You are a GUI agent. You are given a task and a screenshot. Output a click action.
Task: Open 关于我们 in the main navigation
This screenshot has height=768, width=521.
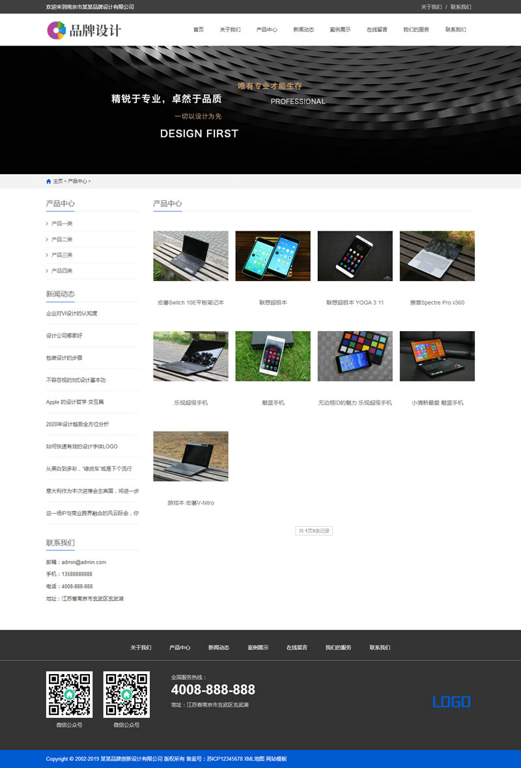click(230, 30)
